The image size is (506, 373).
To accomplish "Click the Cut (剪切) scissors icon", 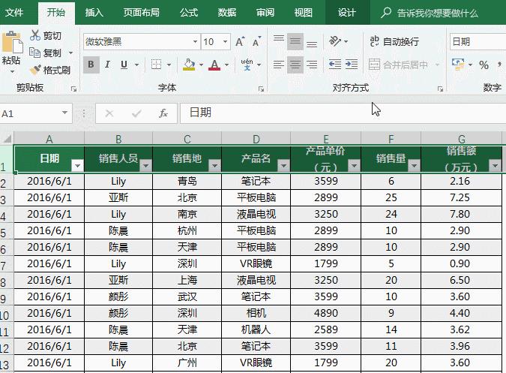I will (34, 35).
